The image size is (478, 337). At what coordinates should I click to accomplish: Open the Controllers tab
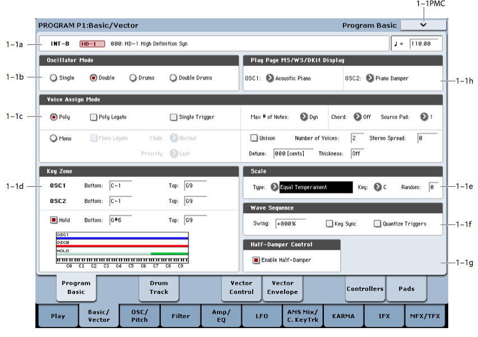(365, 289)
